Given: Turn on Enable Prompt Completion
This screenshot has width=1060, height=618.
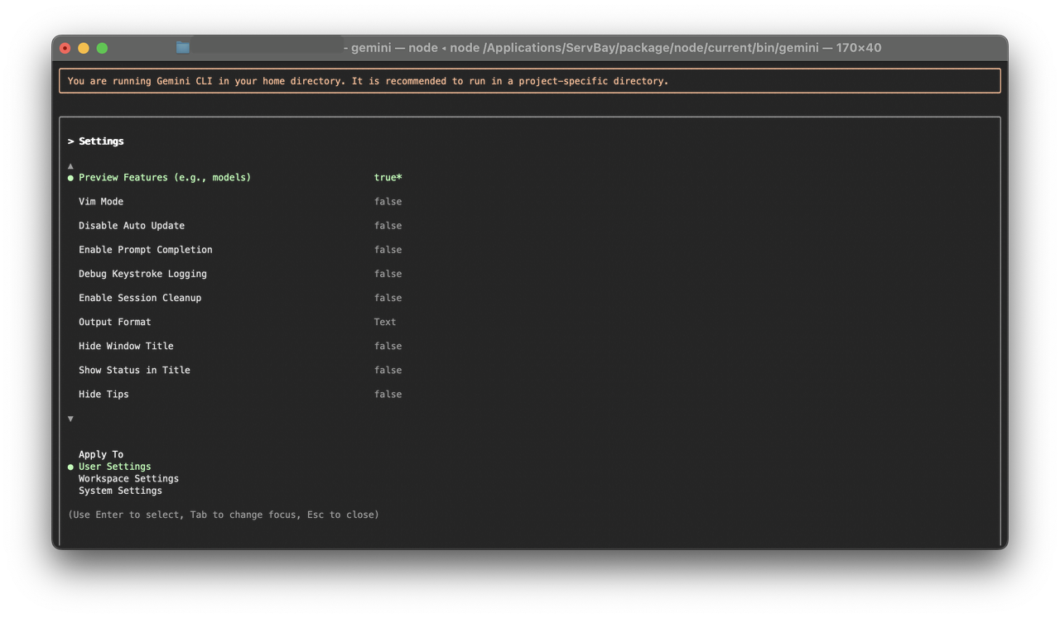Looking at the screenshot, I should pyautogui.click(x=145, y=249).
